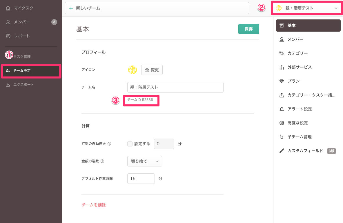Screen dimensions: 343x223
Task: Click the tag icon next to カテゴリー
Action: pyautogui.click(x=282, y=53)
